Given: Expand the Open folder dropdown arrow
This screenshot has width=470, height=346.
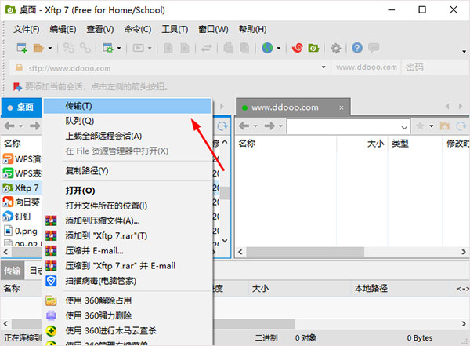Looking at the screenshot, I should click(x=50, y=48).
